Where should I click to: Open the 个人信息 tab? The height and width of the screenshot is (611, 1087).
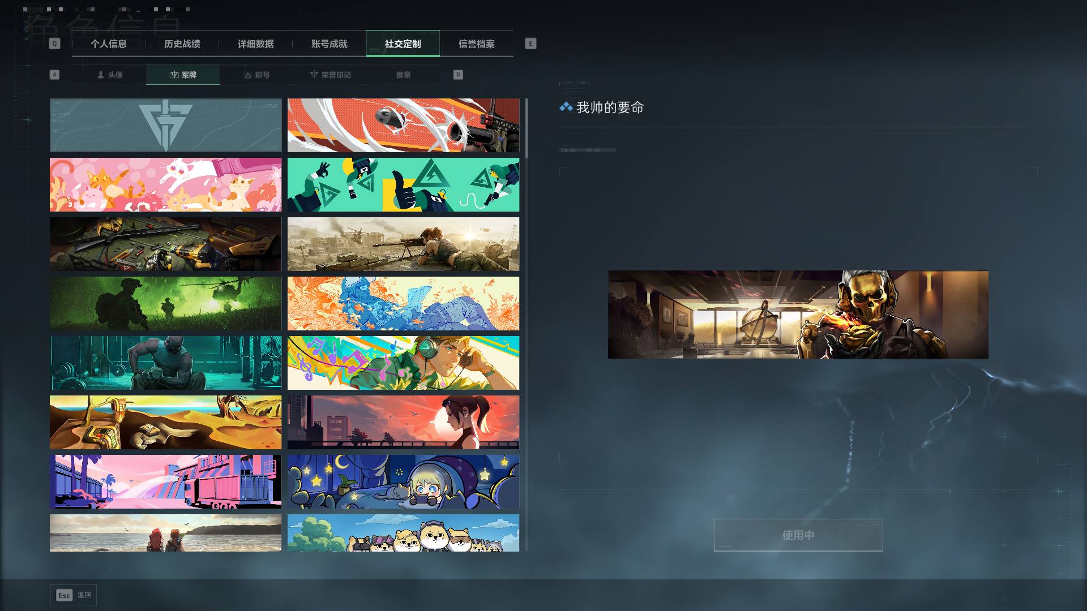click(108, 44)
